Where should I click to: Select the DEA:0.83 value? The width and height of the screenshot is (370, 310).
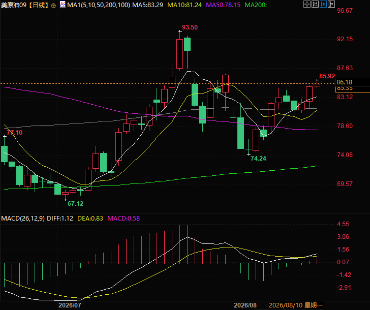pos(90,218)
